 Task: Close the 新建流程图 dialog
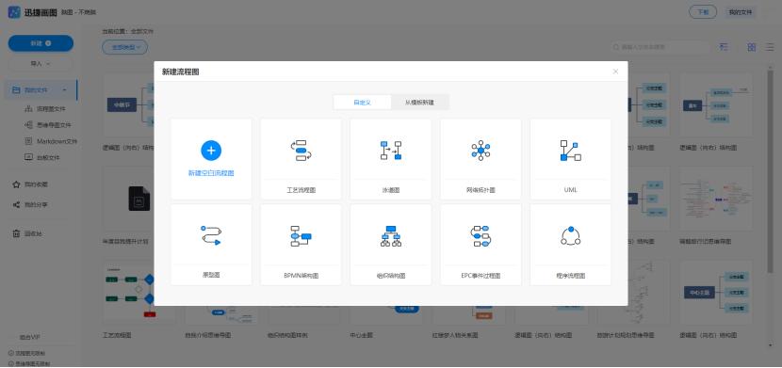tap(615, 72)
